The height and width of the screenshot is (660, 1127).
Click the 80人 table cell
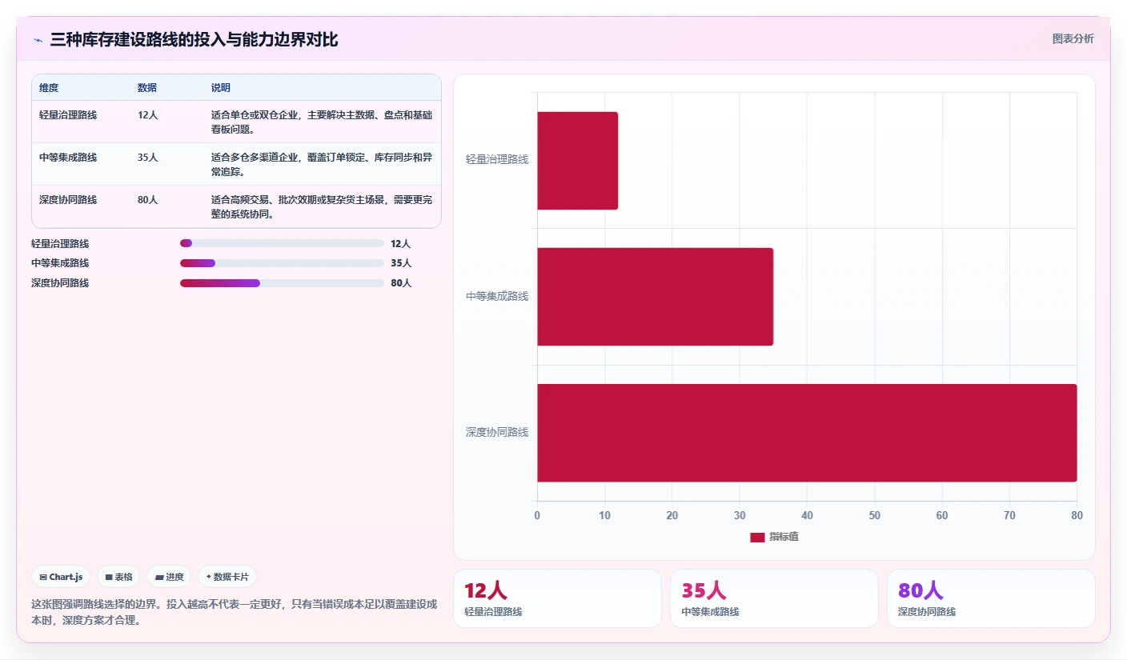point(148,200)
